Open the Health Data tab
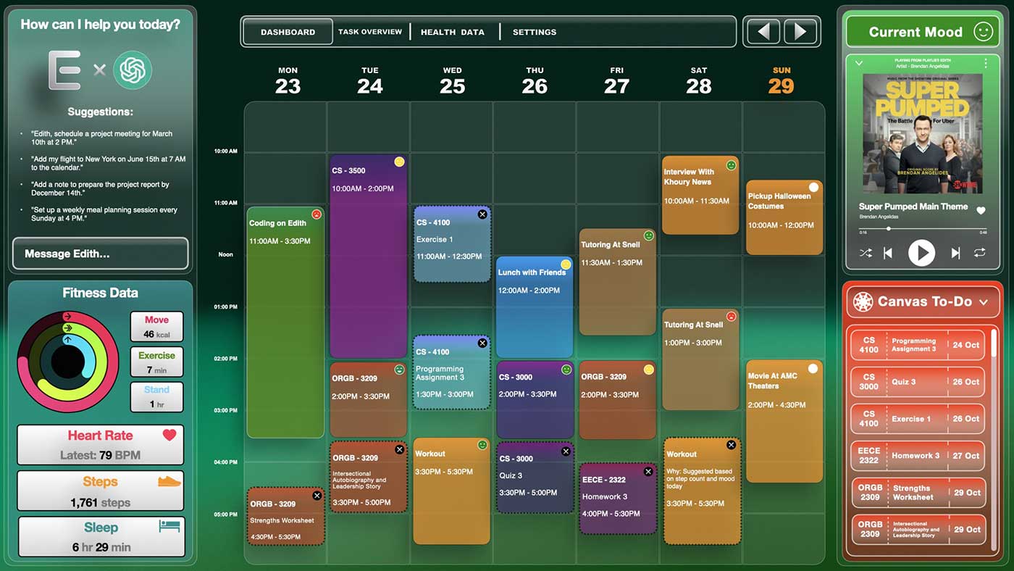The height and width of the screenshot is (571, 1014). click(x=453, y=32)
